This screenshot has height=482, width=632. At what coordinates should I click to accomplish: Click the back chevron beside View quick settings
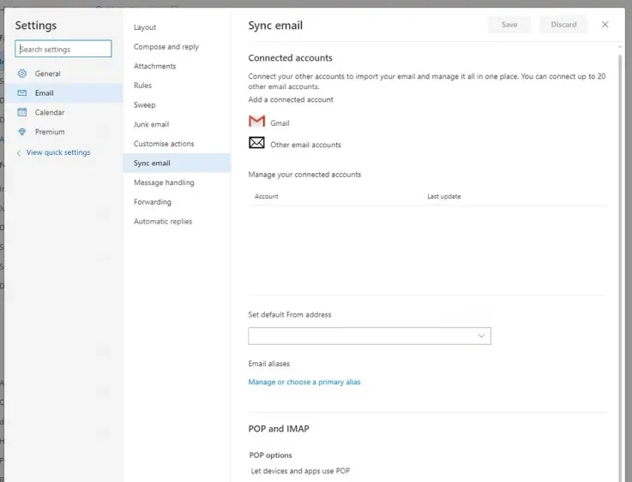(19, 153)
